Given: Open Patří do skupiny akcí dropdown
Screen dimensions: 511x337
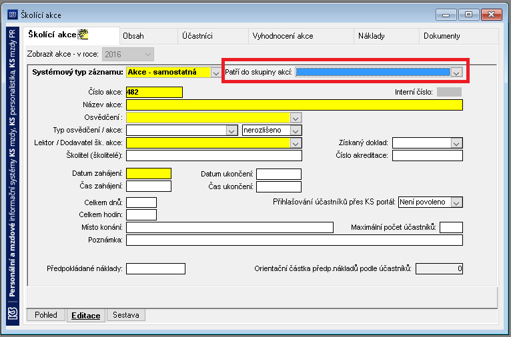Looking at the screenshot, I should (456, 72).
